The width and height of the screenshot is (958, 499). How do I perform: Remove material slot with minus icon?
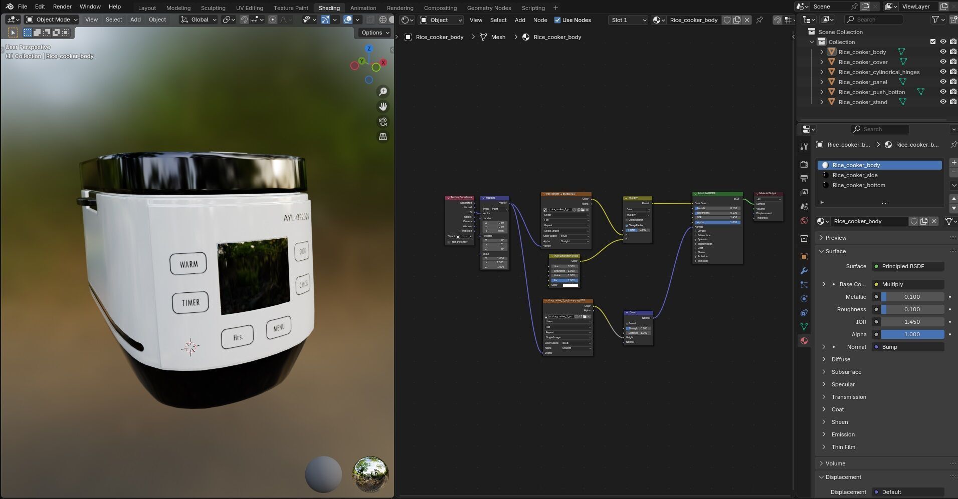coord(953,172)
